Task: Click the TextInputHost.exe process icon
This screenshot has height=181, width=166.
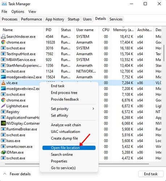Action: point(3,54)
